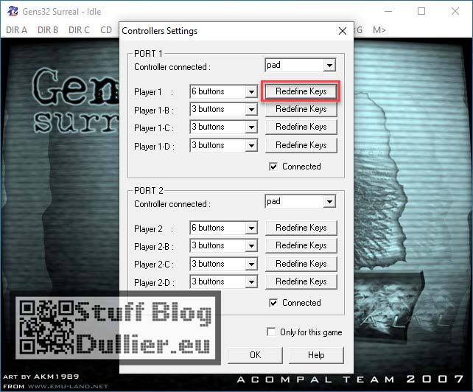Click the Gens32 app icon in title bar
The image size is (473, 392).
tap(13, 12)
